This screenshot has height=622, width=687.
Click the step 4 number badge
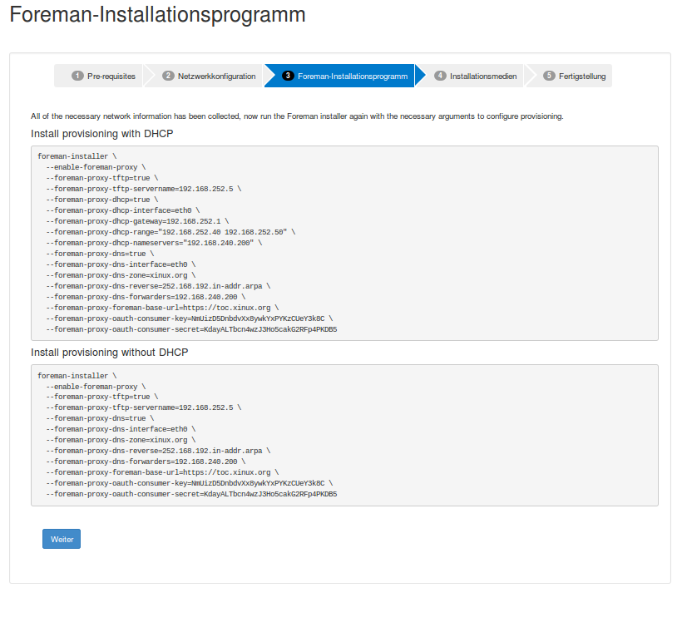(x=440, y=76)
